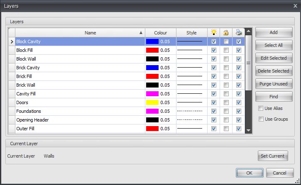The height and width of the screenshot is (185, 301).
Task: Select the Block Cavity layer name
Action: click(x=28, y=41)
